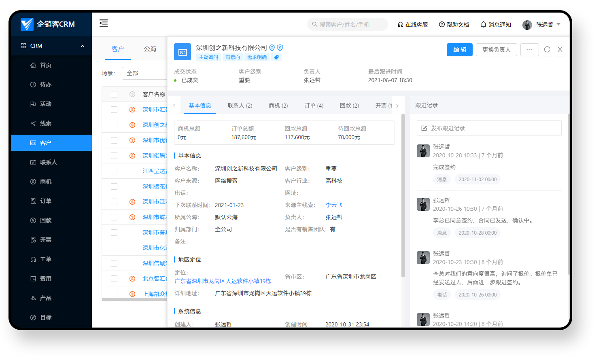Open 产品 in sidebar
Screen dimensions: 607x362
click(51, 298)
